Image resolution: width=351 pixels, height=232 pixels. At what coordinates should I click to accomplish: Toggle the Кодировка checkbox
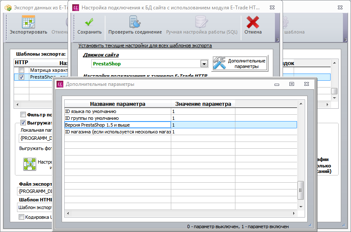(22, 217)
